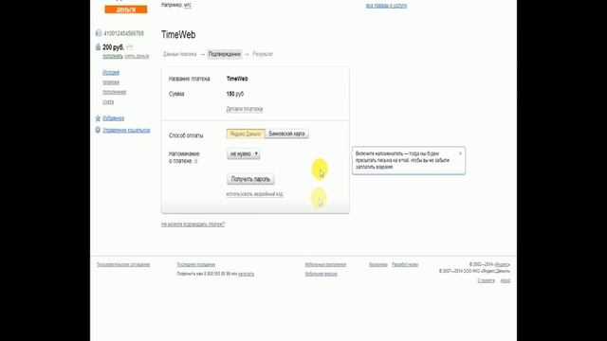Image resolution: width=607 pixels, height=341 pixels.
Task: Open the все товары и услуги link
Action: click(386, 6)
